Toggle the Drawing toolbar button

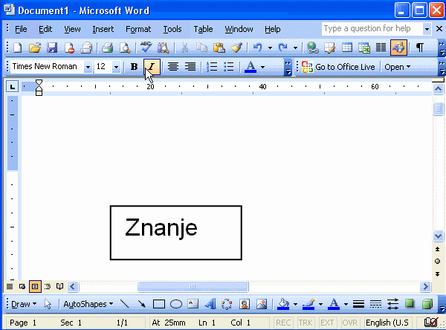[398, 48]
